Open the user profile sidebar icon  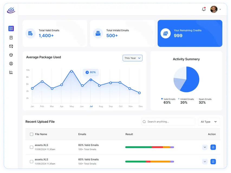[11, 64]
